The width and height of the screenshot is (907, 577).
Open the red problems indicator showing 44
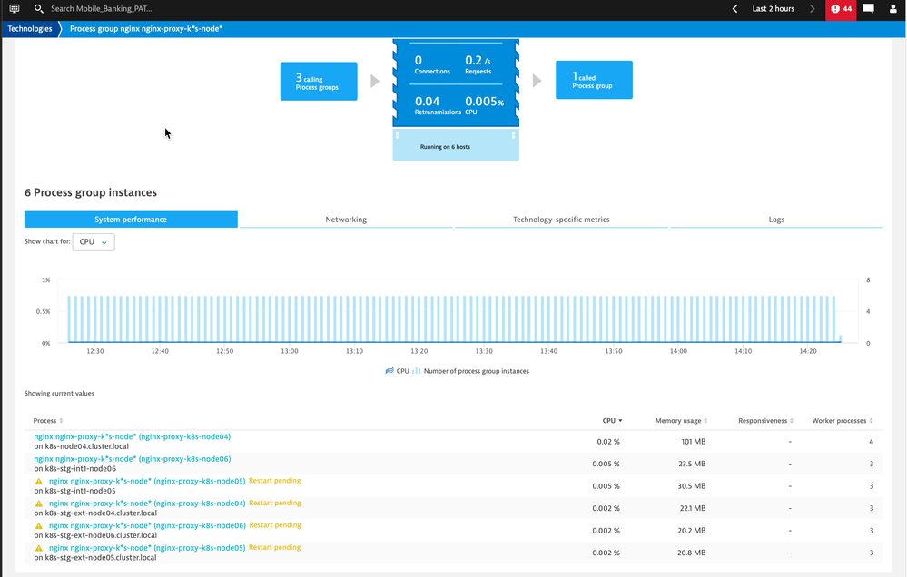[x=841, y=9]
